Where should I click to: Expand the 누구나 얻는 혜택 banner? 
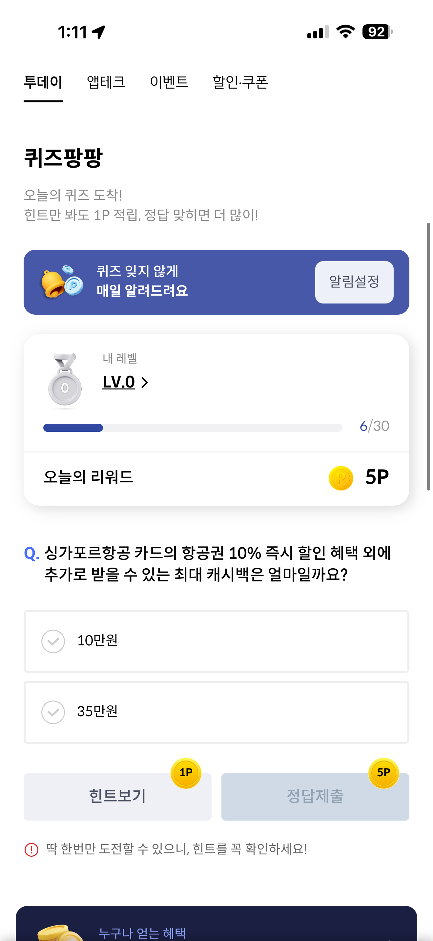pos(216,924)
